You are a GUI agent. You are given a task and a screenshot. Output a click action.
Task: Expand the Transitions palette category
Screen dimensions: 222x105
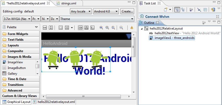pos(21,85)
